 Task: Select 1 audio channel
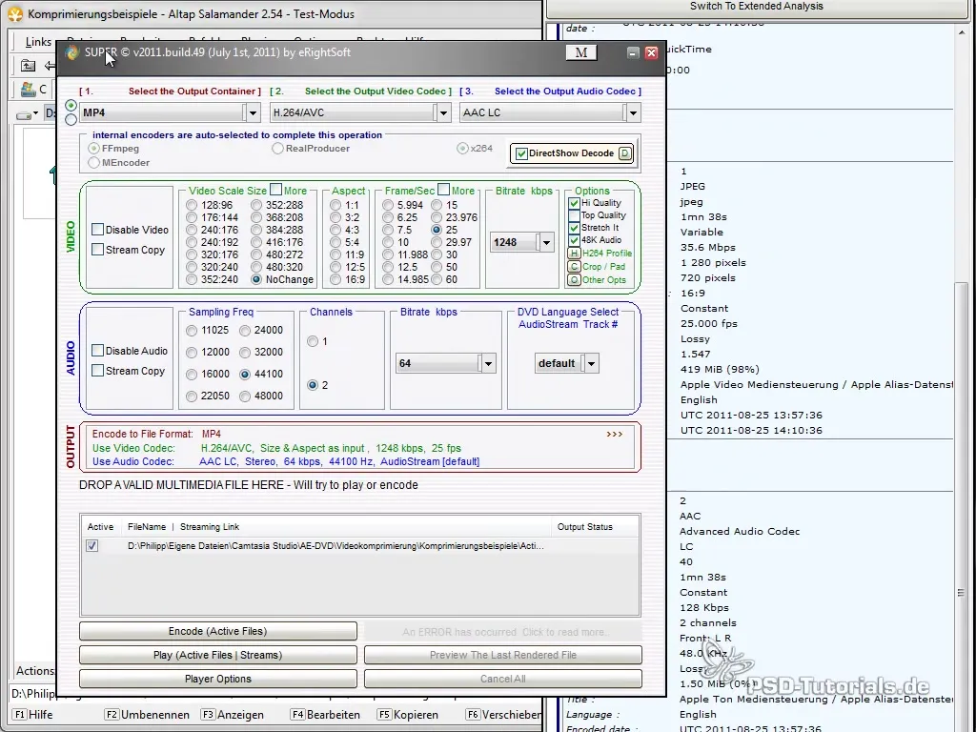pyautogui.click(x=313, y=341)
